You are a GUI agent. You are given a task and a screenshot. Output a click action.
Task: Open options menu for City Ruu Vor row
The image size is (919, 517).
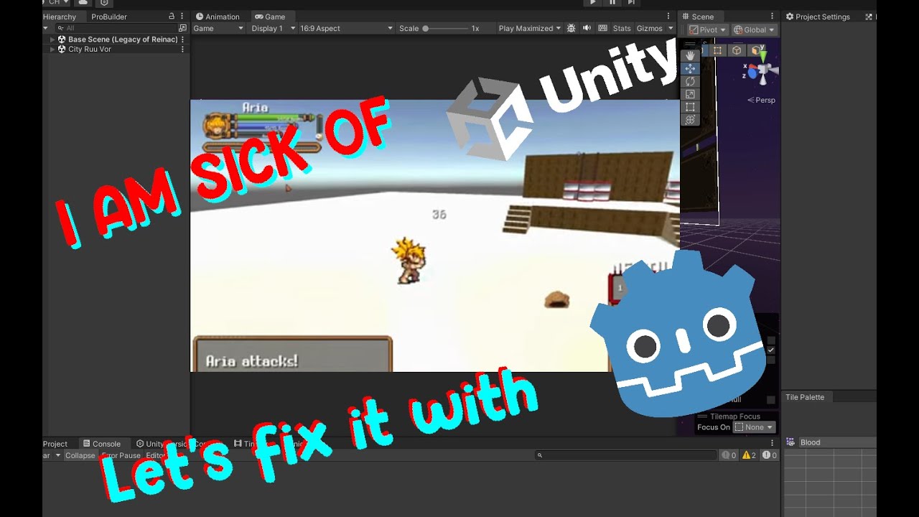[182, 50]
